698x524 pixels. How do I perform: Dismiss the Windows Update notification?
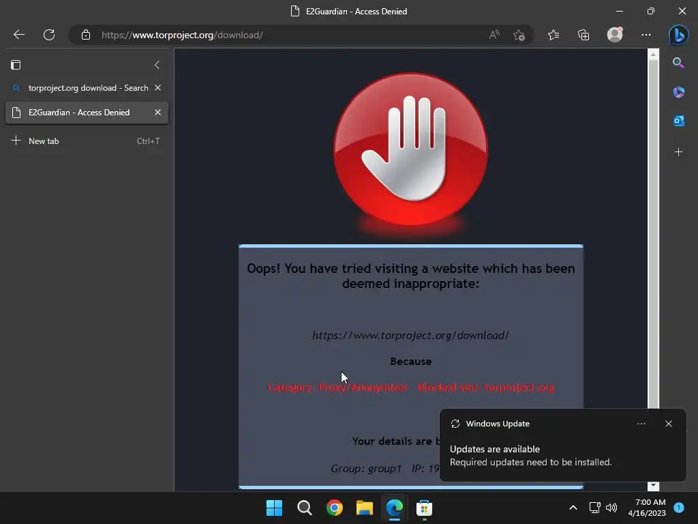click(x=668, y=424)
